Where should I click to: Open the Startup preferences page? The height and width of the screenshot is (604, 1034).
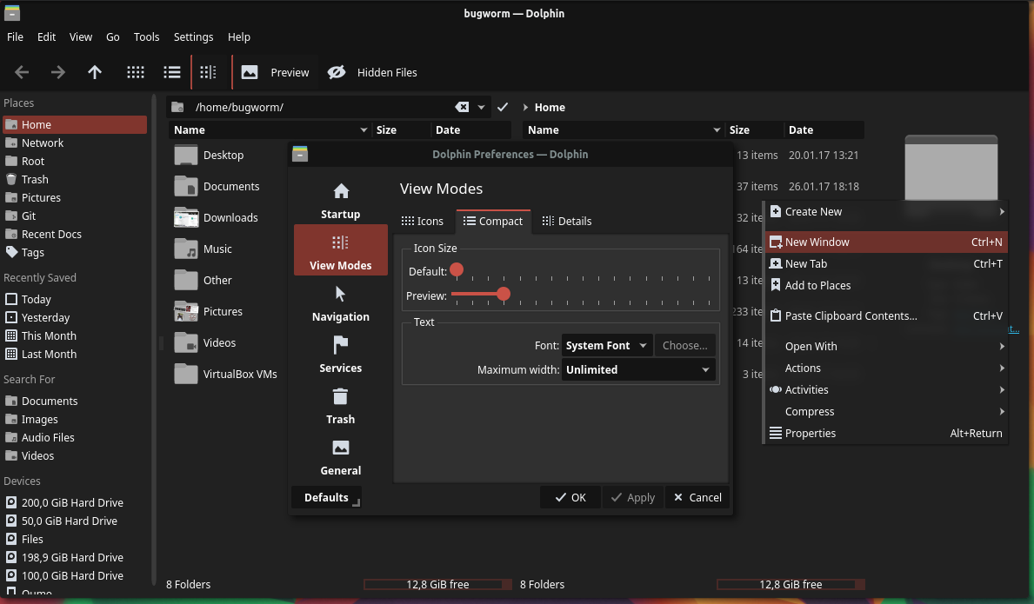coord(340,200)
